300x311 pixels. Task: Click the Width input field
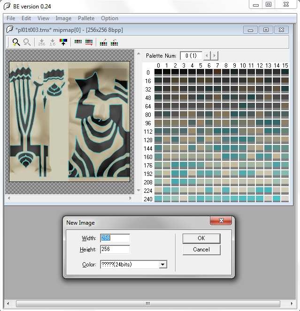115,238
